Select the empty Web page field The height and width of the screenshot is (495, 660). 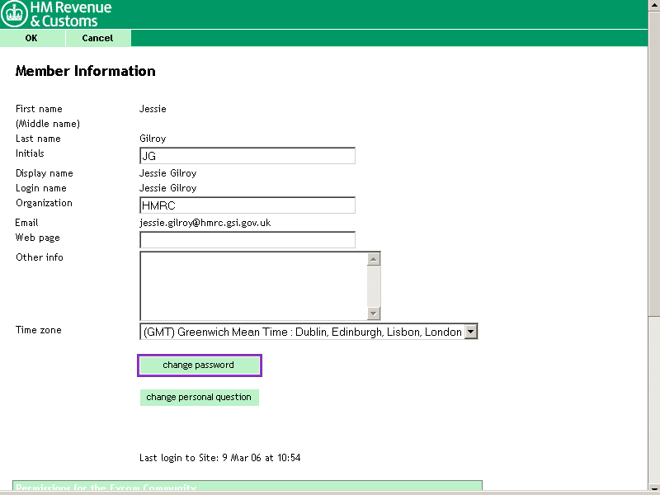coord(247,240)
